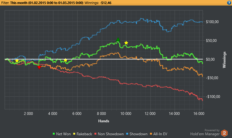Click the -$50,00 y-axis label
The width and height of the screenshot is (232, 138).
(212, 78)
